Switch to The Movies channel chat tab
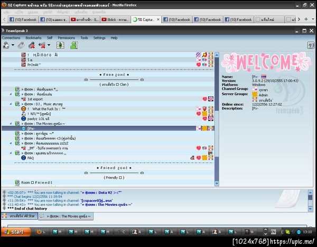This screenshot has height=247, width=317. 66,216
